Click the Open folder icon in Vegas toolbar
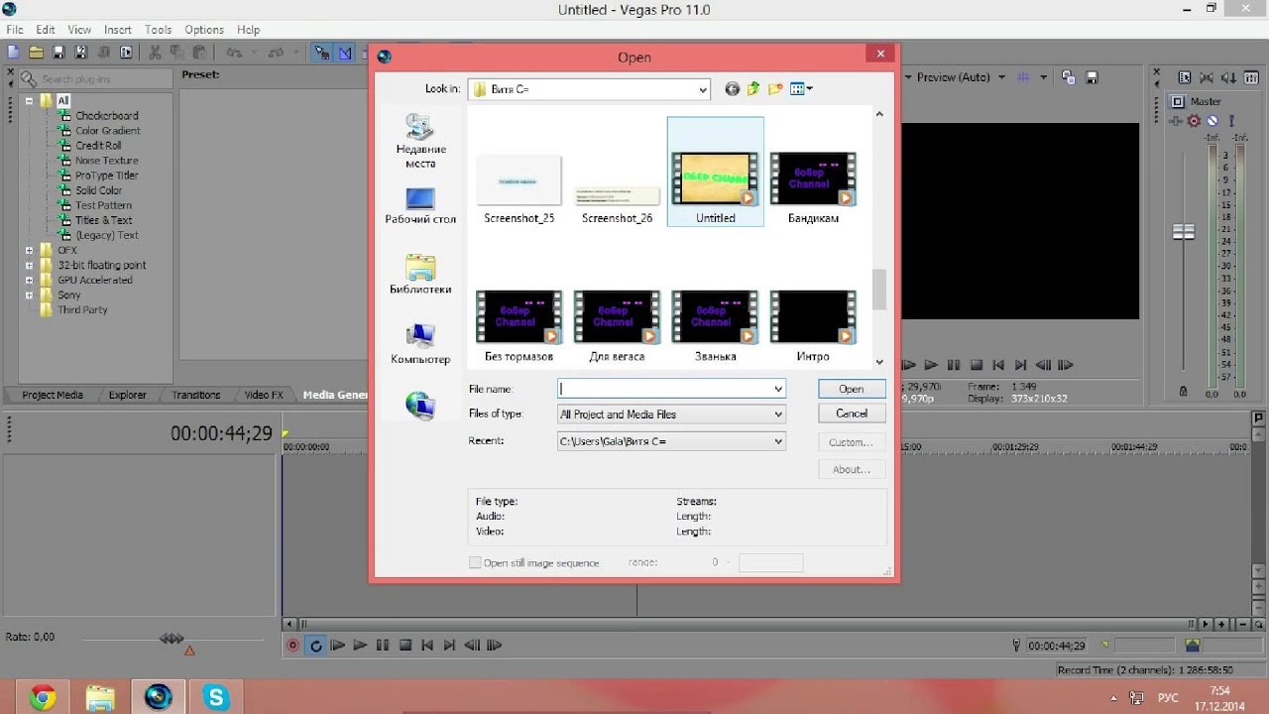The width and height of the screenshot is (1269, 714). (x=37, y=53)
